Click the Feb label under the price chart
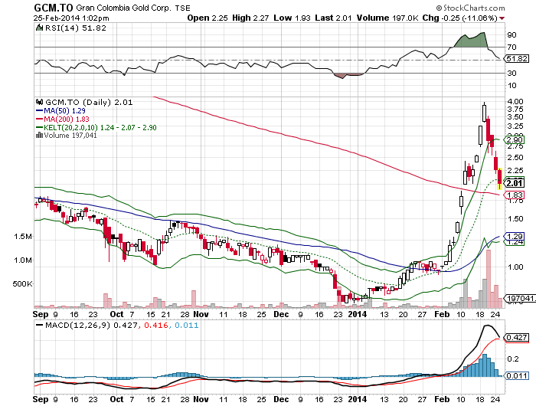 pyautogui.click(x=442, y=314)
